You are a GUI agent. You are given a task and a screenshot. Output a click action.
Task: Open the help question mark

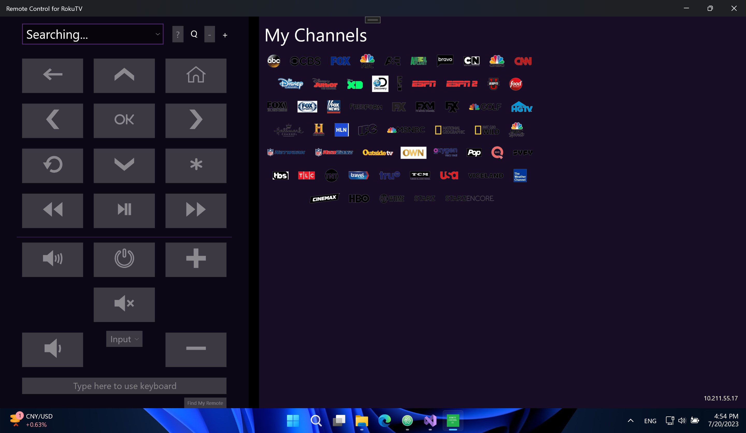pos(178,34)
